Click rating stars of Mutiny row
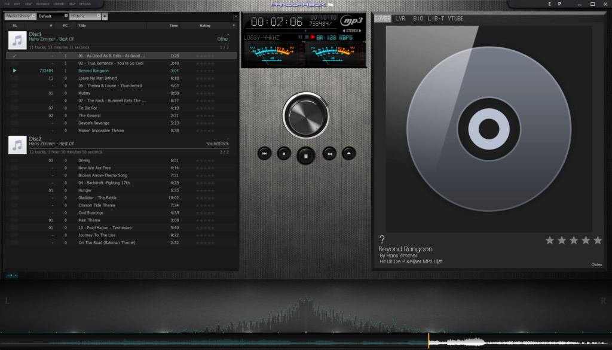The height and width of the screenshot is (350, 612). coord(206,93)
